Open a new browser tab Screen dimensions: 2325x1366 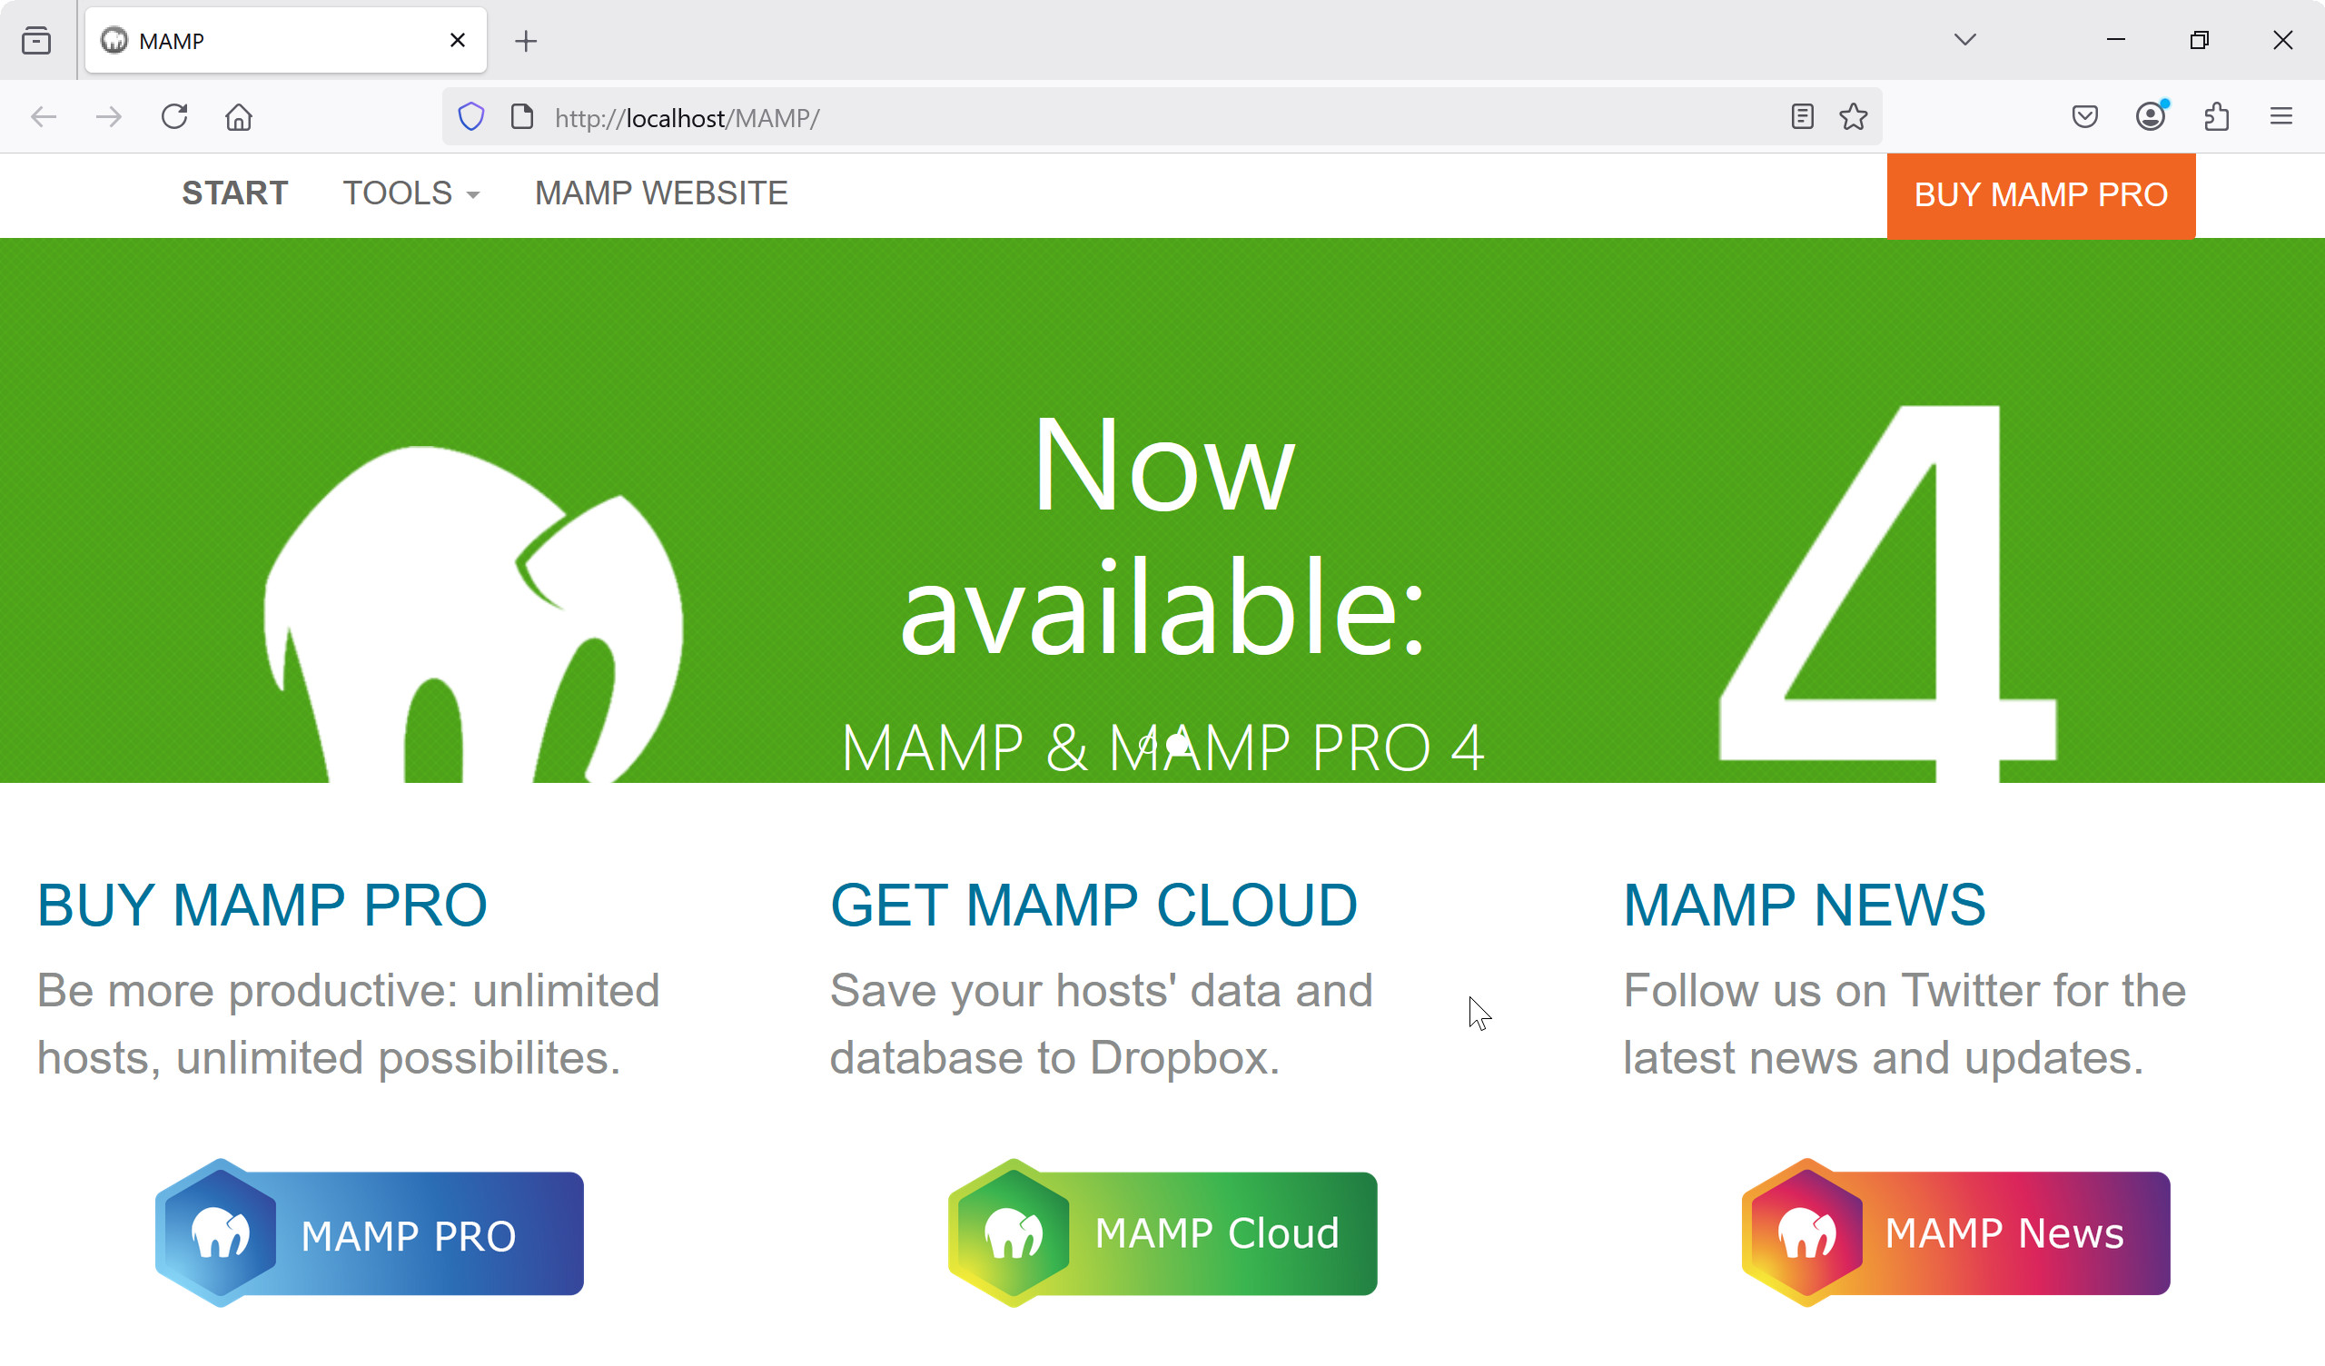tap(526, 41)
